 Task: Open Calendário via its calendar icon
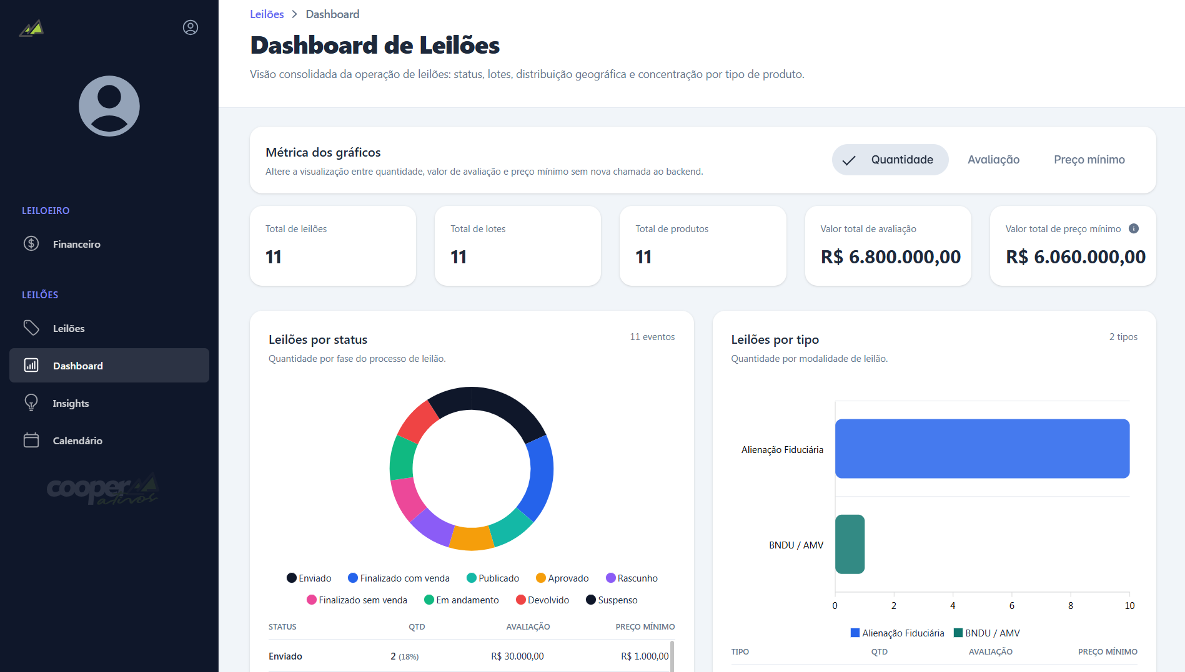31,440
